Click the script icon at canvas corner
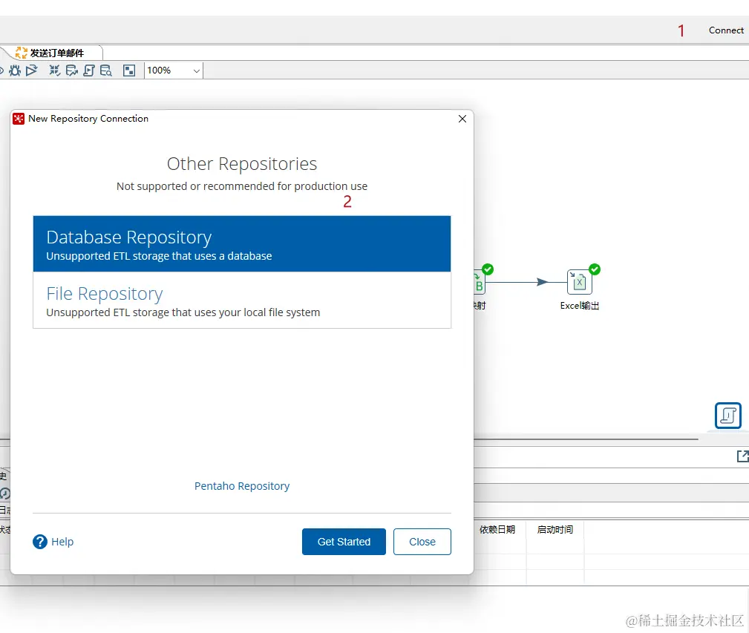Viewport: 749px width, 633px height. [728, 416]
